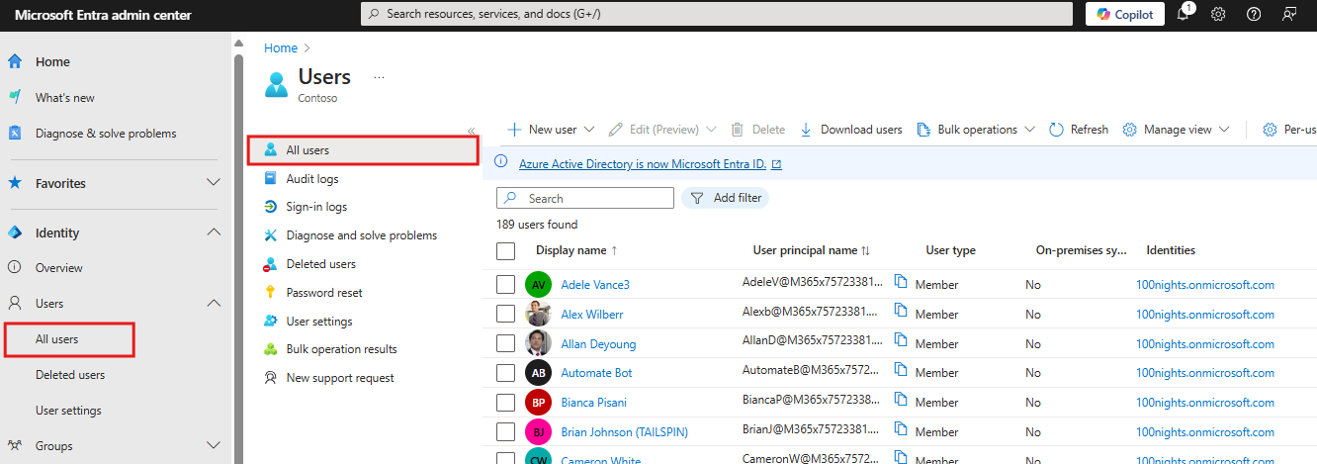The height and width of the screenshot is (464, 1317).
Task: Check the box next to Adele Vance3
Action: [505, 285]
